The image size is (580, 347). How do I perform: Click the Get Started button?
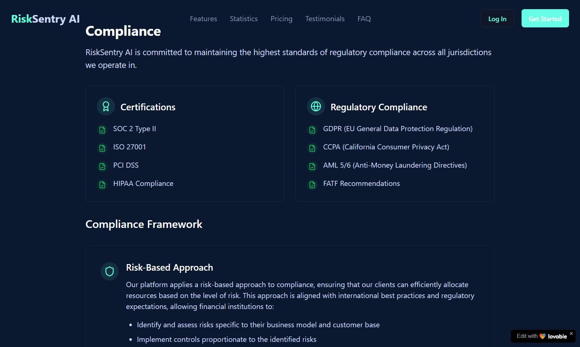[x=545, y=18]
